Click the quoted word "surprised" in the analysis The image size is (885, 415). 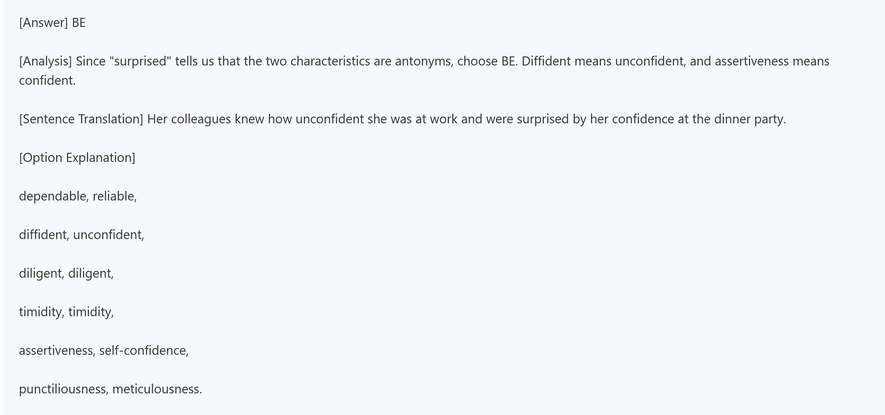click(140, 61)
